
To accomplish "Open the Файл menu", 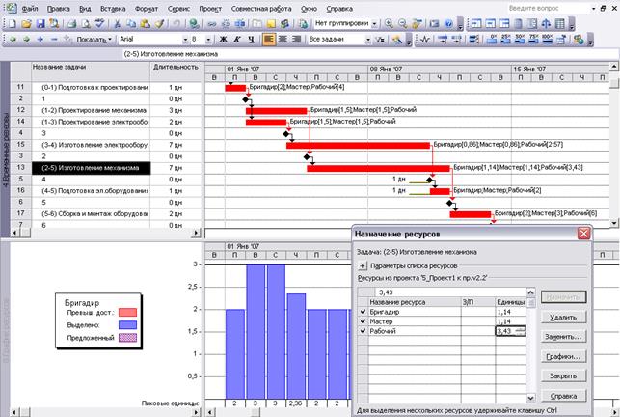I will click(29, 9).
